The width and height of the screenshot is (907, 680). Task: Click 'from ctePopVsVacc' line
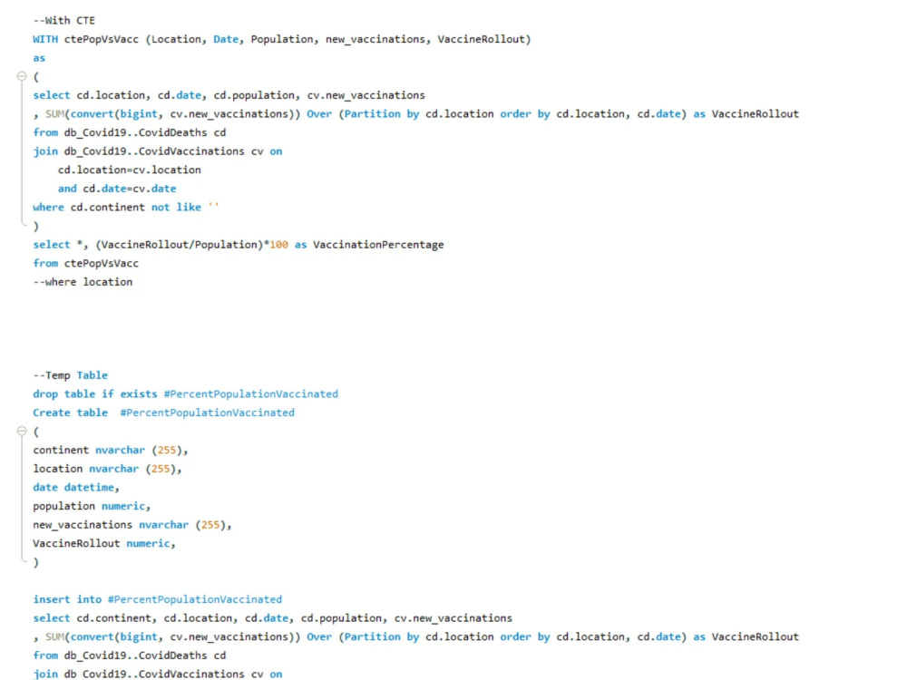point(85,263)
